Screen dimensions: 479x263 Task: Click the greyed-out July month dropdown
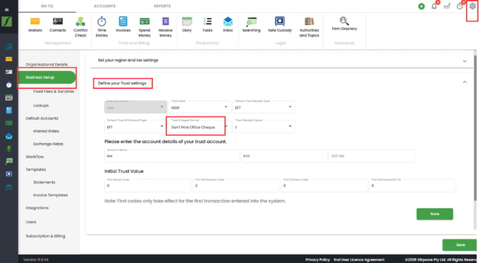136,107
